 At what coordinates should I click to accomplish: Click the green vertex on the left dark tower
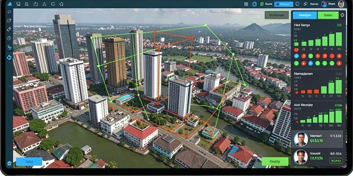tap(92, 38)
